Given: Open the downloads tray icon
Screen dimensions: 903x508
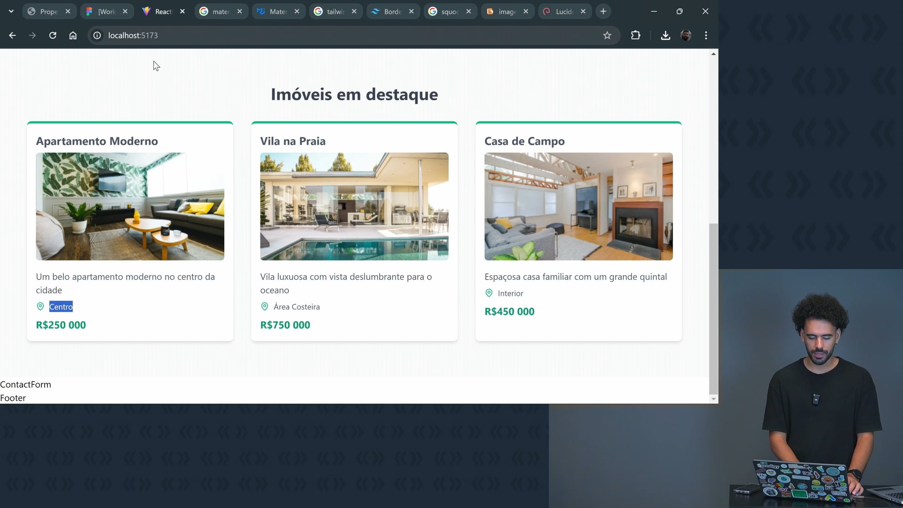Looking at the screenshot, I should coord(665,35).
